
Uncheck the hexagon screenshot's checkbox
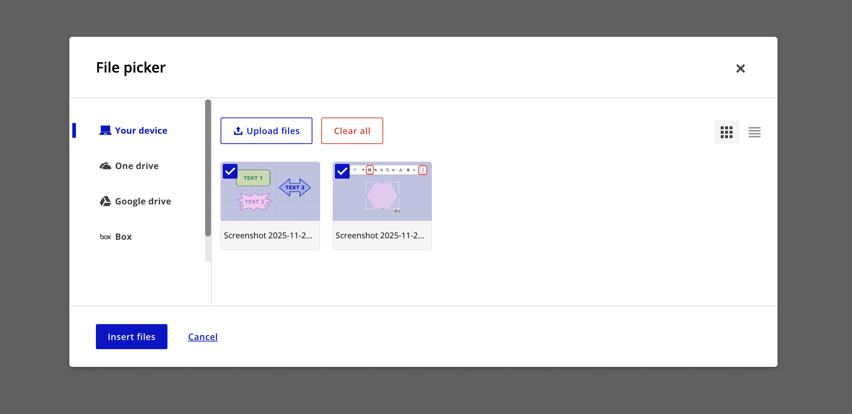[342, 171]
